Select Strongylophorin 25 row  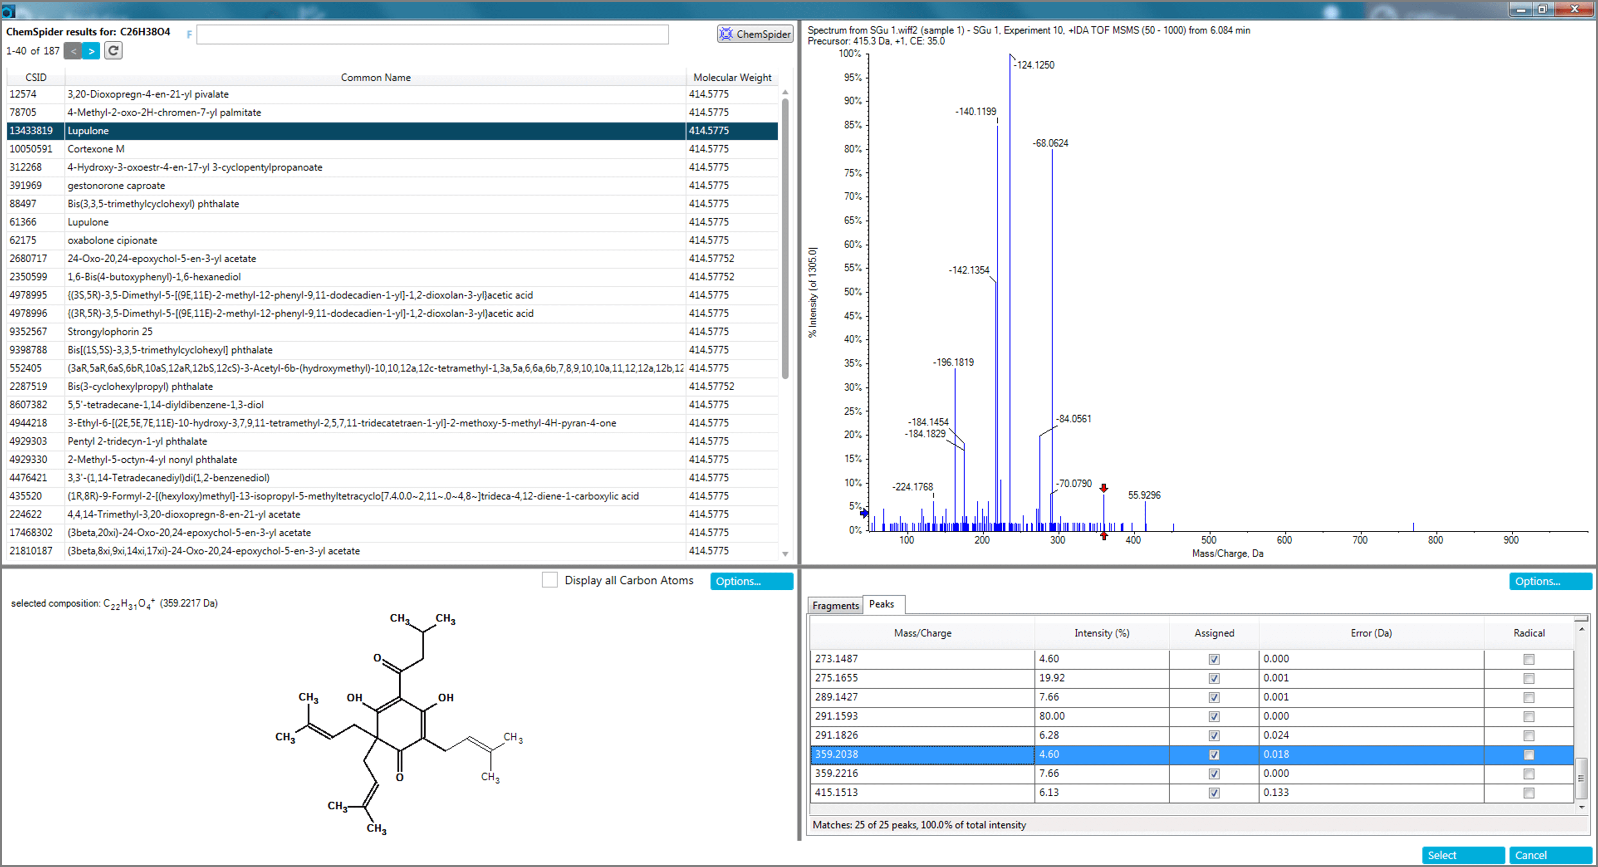(x=392, y=332)
